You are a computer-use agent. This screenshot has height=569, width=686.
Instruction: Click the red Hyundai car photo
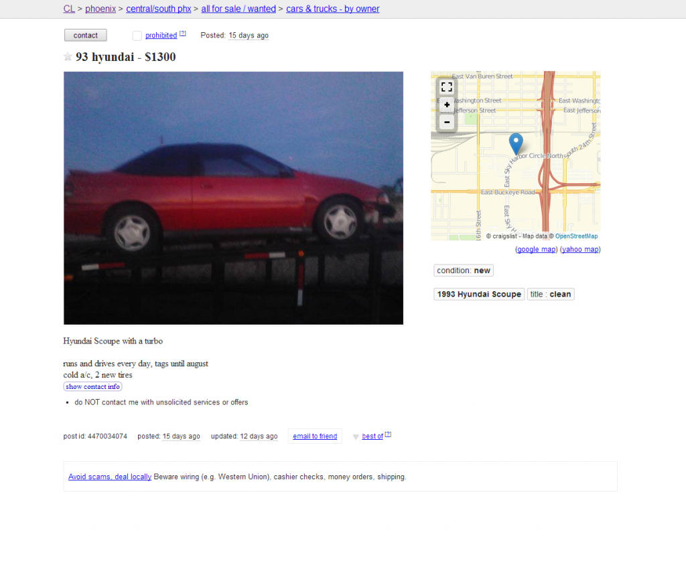[x=233, y=198]
